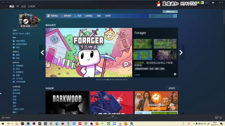This screenshot has width=225, height=126.
Task: Open the Steam notifications icon in the title bar
Action: click(198, 3)
